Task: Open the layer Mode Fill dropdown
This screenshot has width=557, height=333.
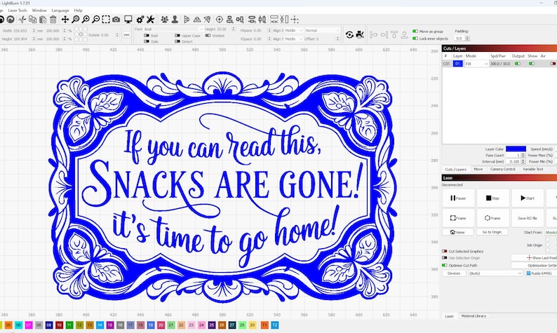Action: click(477, 64)
